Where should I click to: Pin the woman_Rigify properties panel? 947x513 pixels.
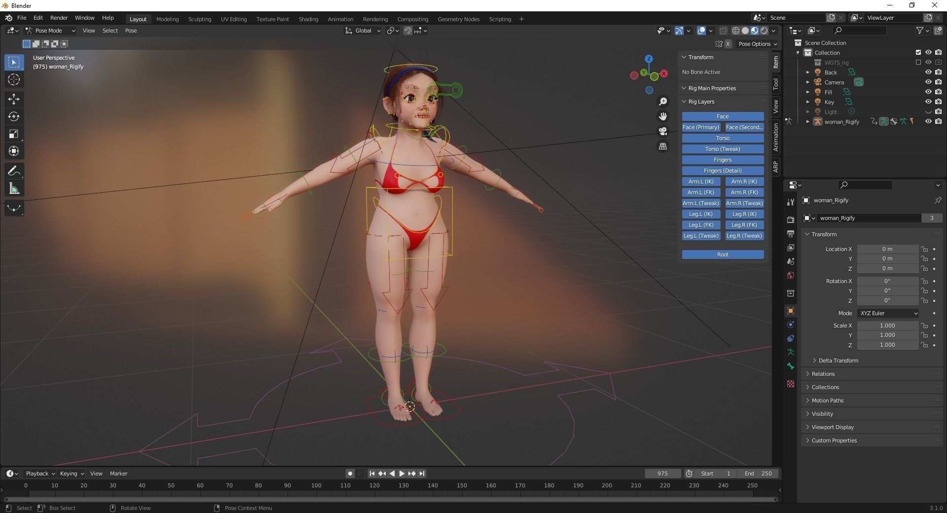pos(938,200)
